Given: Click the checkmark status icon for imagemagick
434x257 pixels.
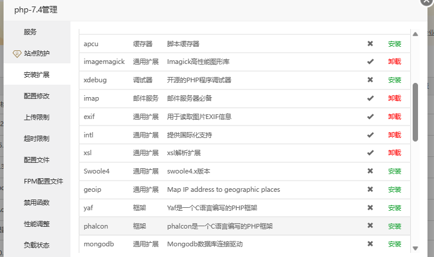Looking at the screenshot, I should point(370,62).
